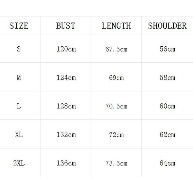Click the 62cm shoulder cell
The width and height of the screenshot is (193, 193).
167,134
